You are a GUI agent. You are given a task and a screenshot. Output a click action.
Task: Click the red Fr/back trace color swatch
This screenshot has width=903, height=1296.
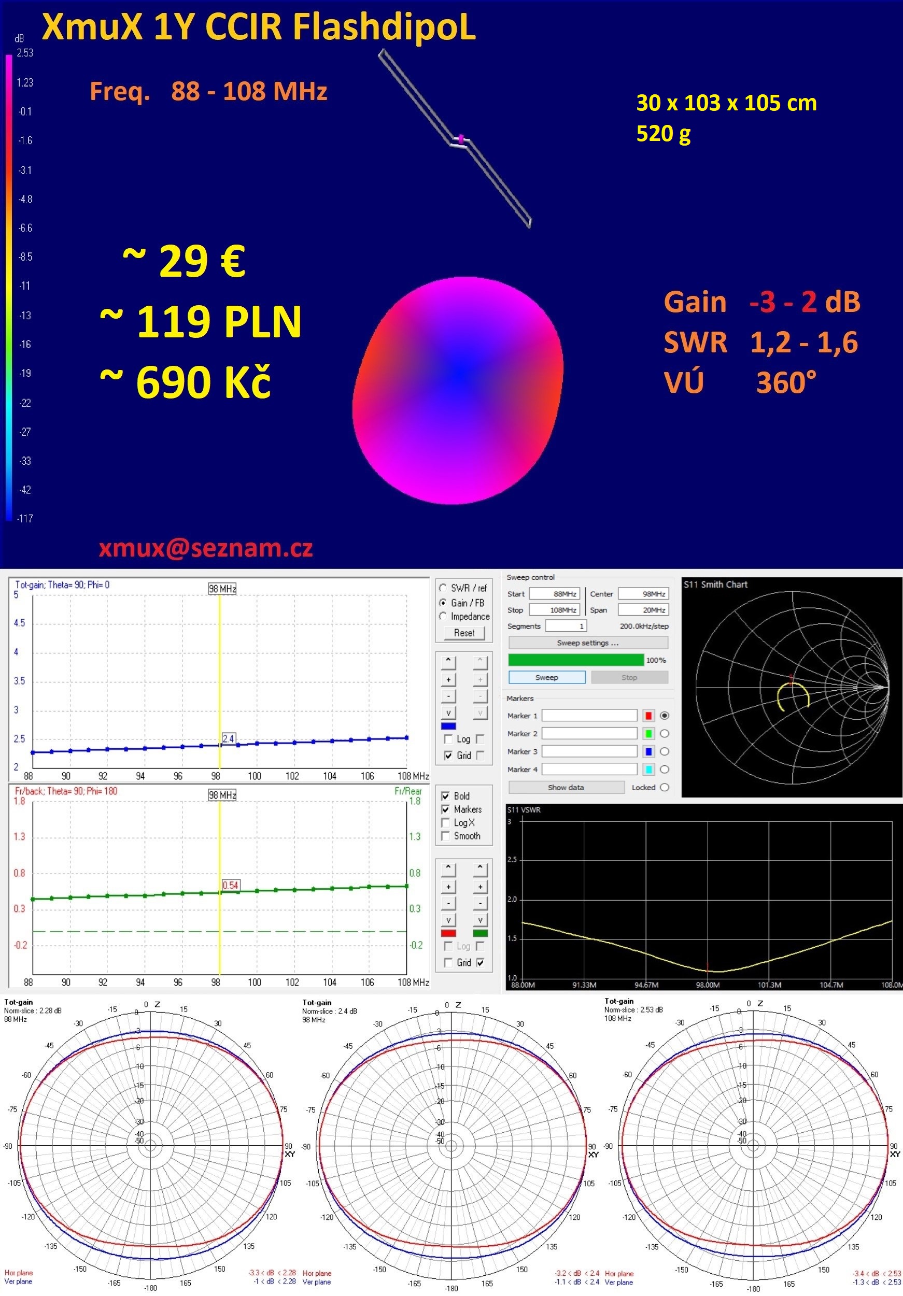tap(448, 933)
